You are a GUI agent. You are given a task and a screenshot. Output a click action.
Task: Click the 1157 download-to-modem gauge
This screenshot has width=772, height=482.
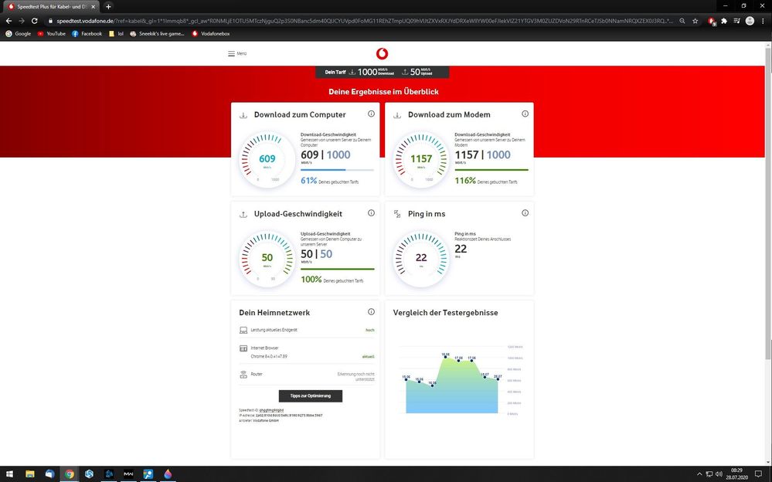pos(421,159)
